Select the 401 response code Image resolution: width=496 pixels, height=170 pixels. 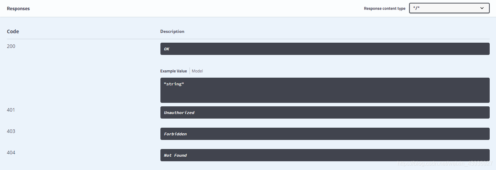tap(11, 110)
